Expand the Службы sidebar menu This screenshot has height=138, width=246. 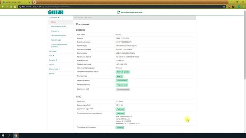(x=53, y=60)
